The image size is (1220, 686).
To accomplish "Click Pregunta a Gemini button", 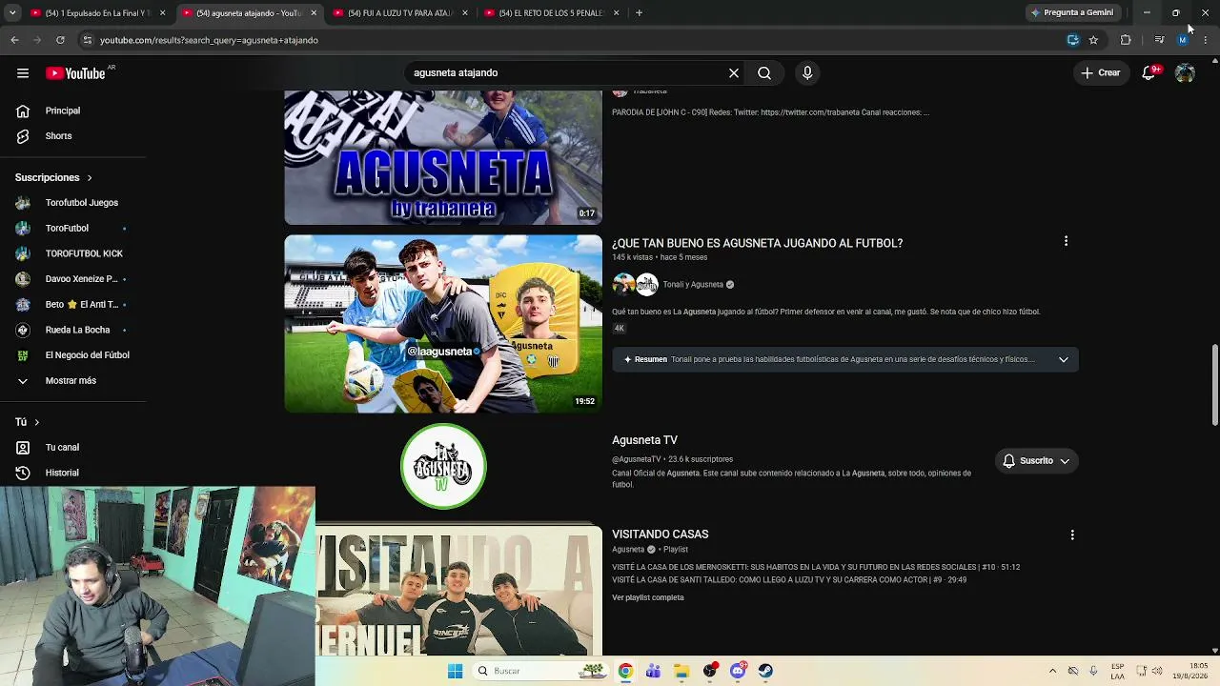I will coord(1071,12).
